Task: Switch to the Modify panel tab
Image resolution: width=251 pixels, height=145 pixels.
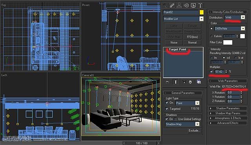Action: (x=172, y=5)
